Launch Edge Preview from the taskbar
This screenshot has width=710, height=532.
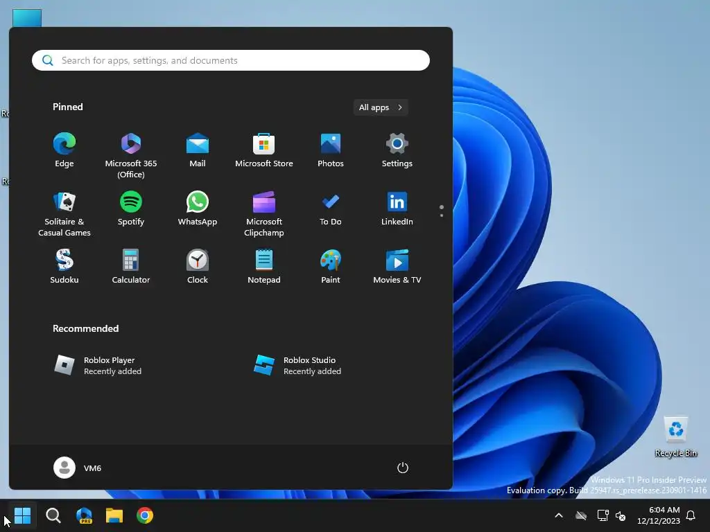coord(84,515)
